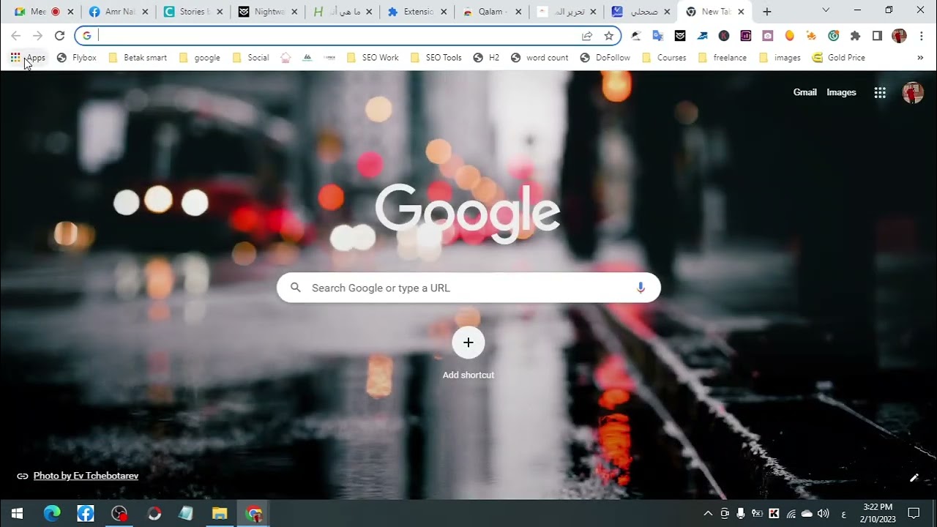Open the Extensions puzzle-piece menu

855,36
